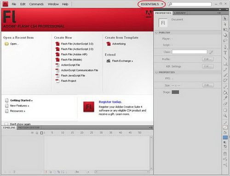This screenshot has height=176, width=230.
Task: Toggle Onion Skin Outlines button
Action: tap(55, 172)
